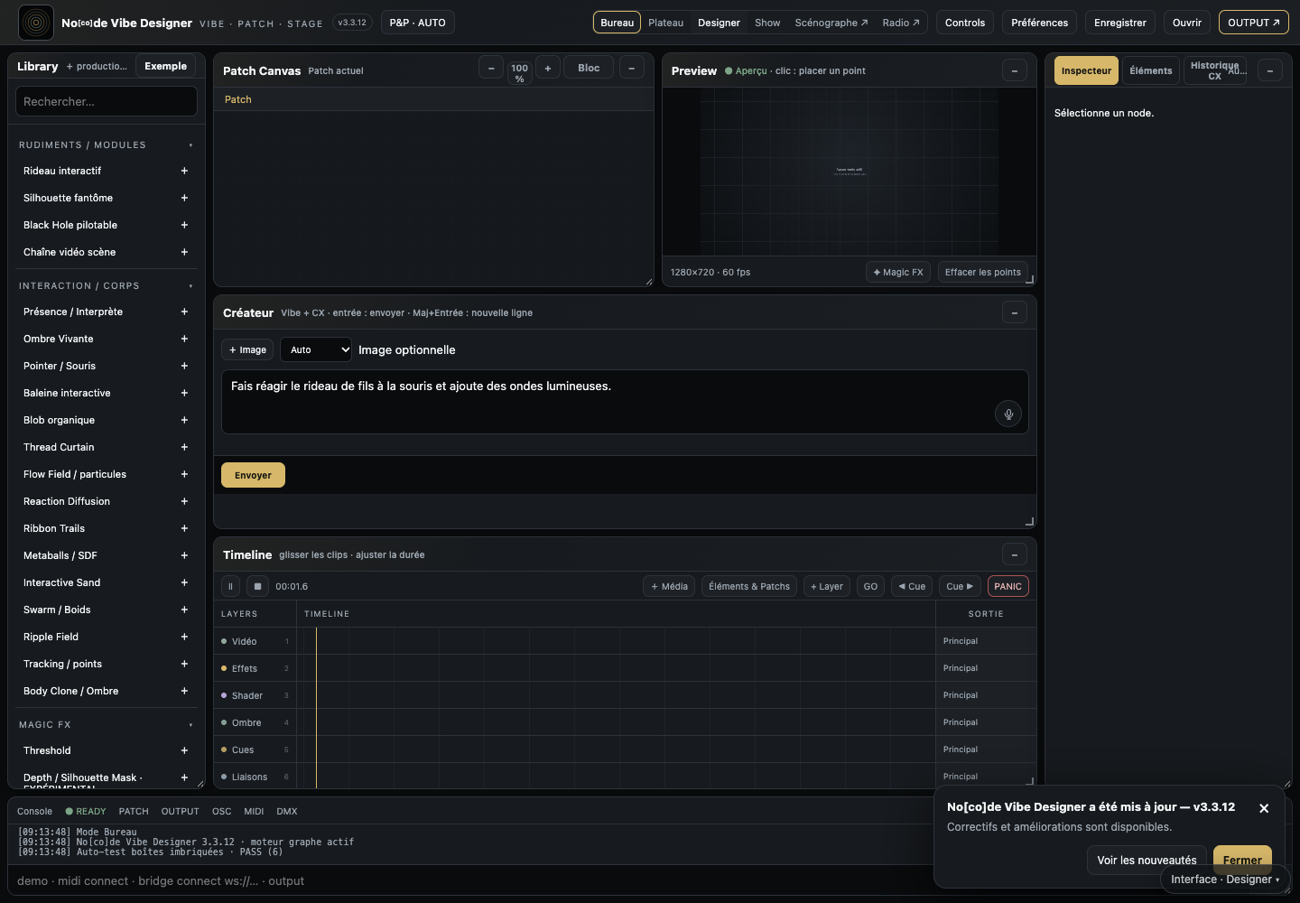This screenshot has height=903, width=1300.
Task: Click the microphone icon in Créateur
Action: [x=1008, y=414]
